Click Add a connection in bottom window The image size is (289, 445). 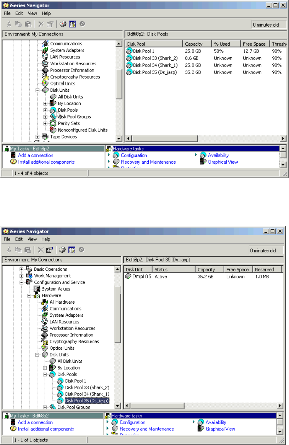[x=35, y=422]
